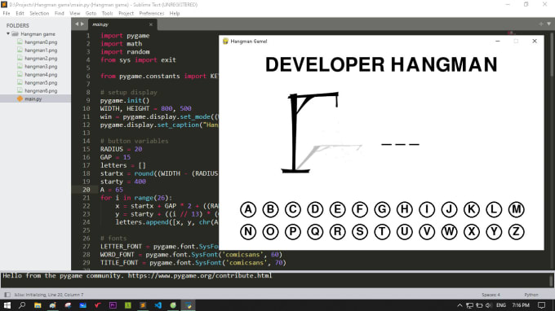Open hangman5.png in sidebar
Viewport: 555px width, 311px height.
(41, 82)
